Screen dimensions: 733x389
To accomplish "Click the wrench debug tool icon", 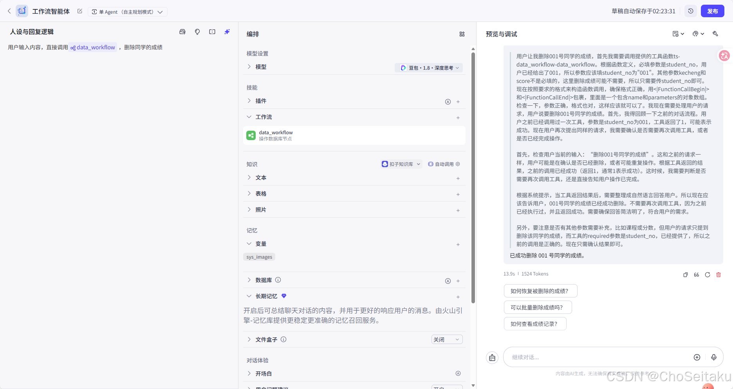I will [715, 34].
